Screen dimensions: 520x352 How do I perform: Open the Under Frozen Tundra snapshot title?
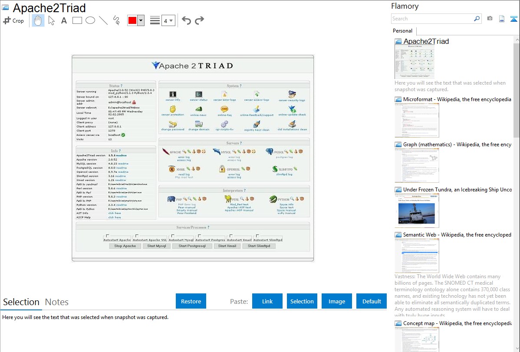[457, 189]
